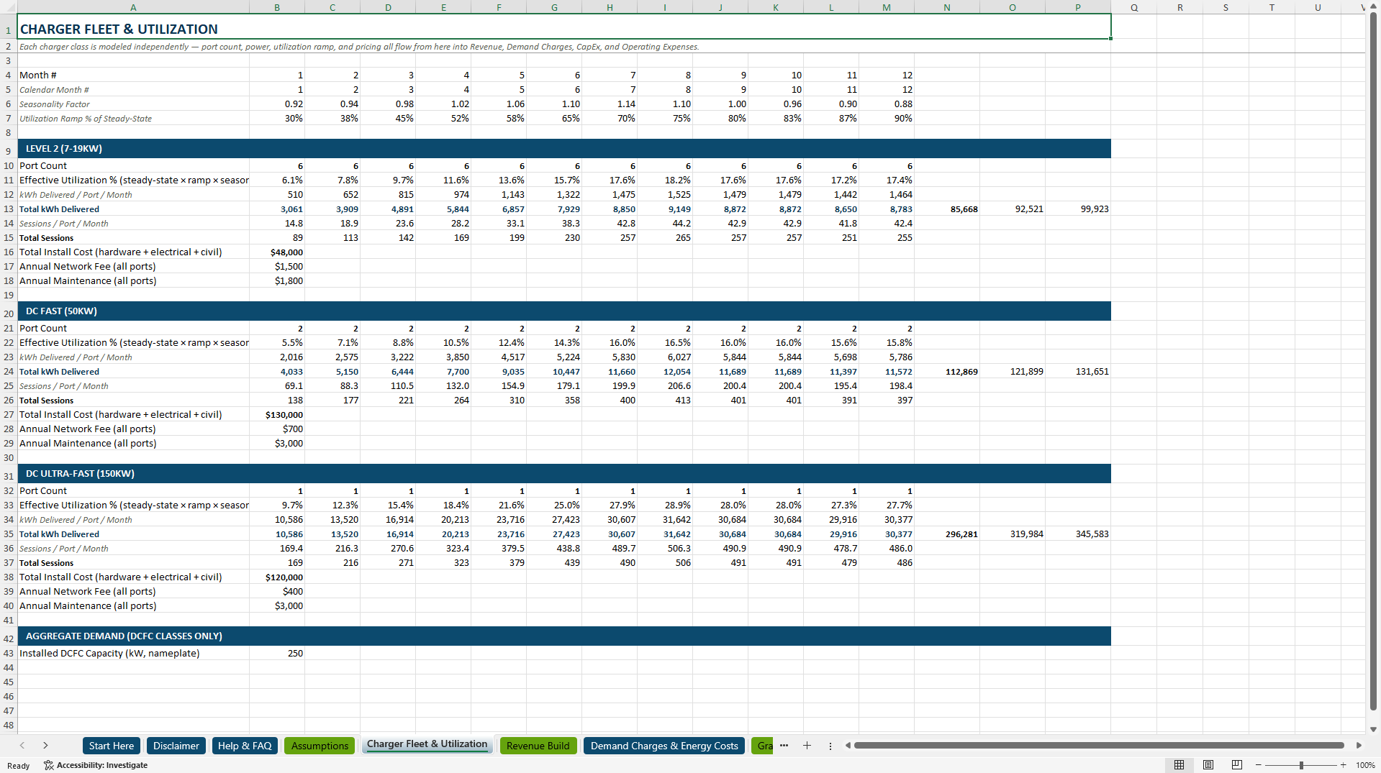Open Accessibility: Investigate status item
Viewport: 1381px width, 773px height.
[x=96, y=765]
